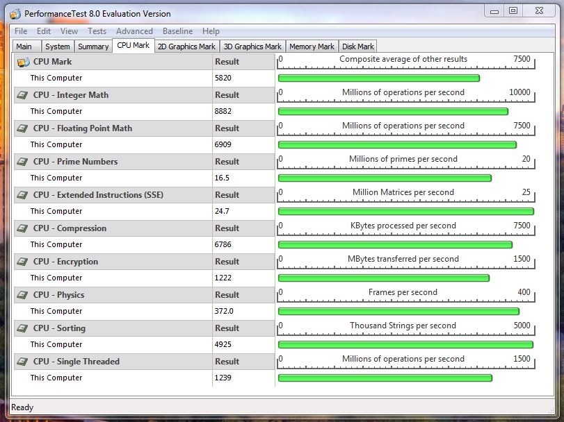Select the Compression result 6786
Viewport: 564px width, 422px height.
223,244
